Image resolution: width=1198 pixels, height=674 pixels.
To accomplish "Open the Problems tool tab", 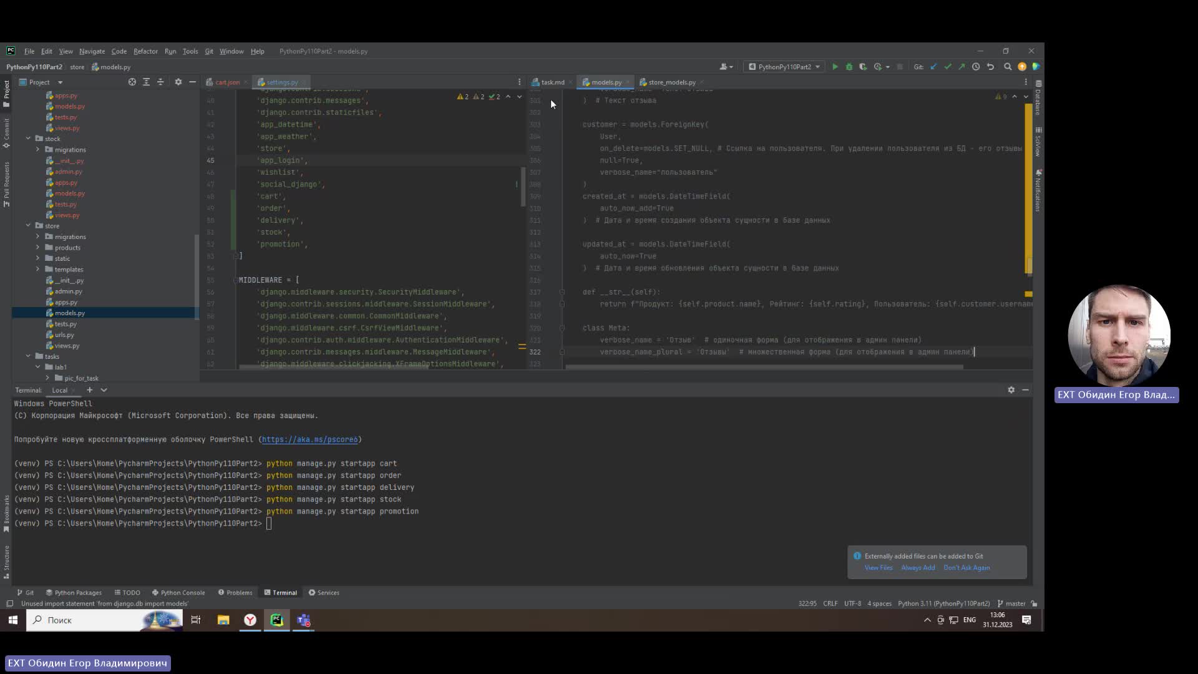I will (x=235, y=593).
